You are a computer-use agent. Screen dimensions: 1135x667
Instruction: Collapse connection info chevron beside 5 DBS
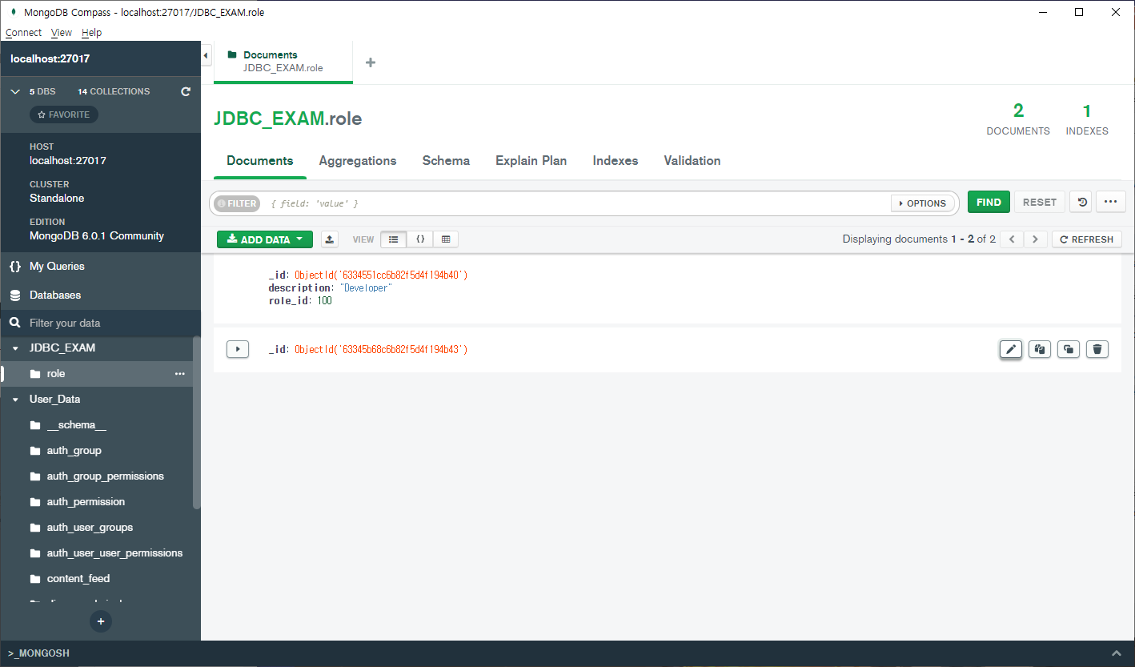15,92
